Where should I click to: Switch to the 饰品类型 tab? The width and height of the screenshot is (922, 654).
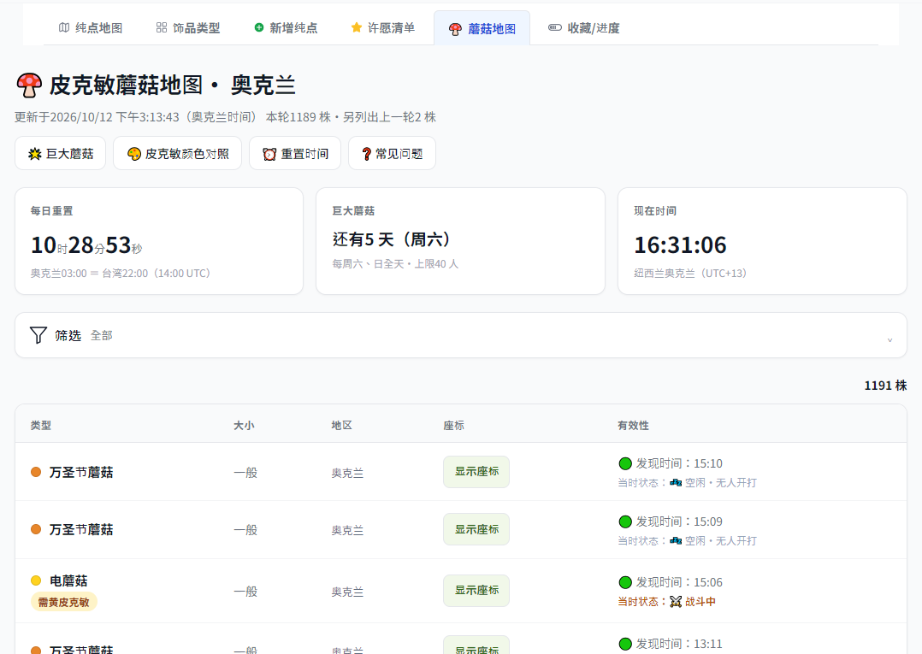[187, 27]
